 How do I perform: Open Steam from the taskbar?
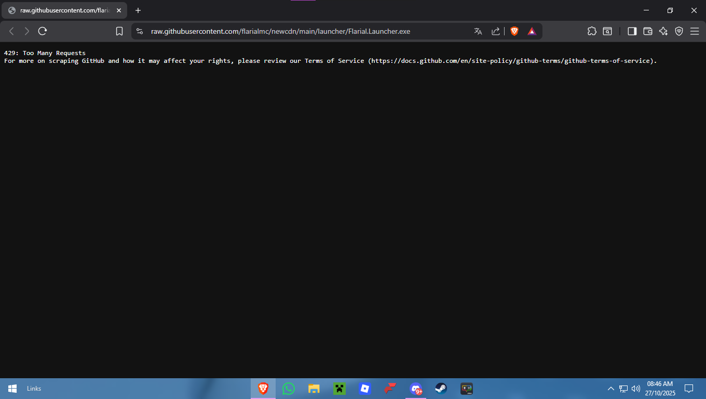pyautogui.click(x=441, y=389)
